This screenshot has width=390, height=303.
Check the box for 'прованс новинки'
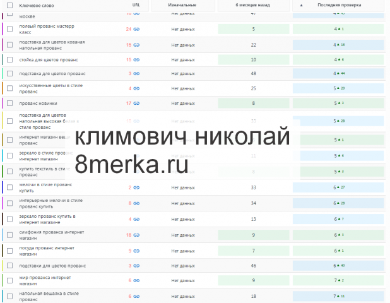[9, 103]
